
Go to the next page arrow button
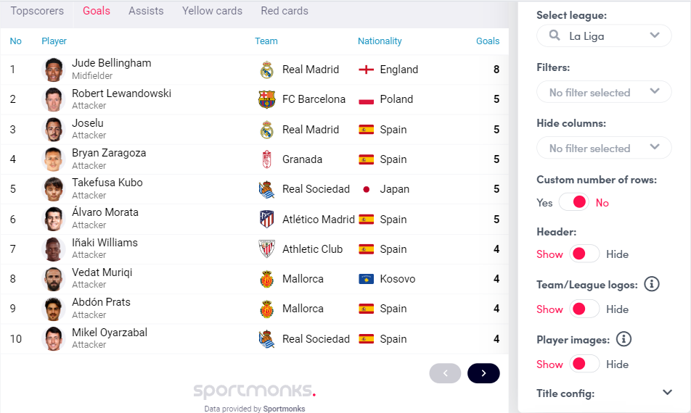click(x=483, y=373)
